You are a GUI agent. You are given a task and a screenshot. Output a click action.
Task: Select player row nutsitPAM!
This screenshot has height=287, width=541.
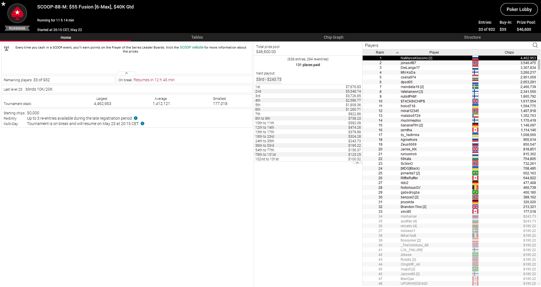450,97
